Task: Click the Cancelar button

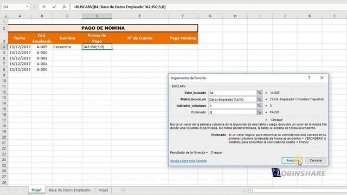Action: pyautogui.click(x=316, y=160)
